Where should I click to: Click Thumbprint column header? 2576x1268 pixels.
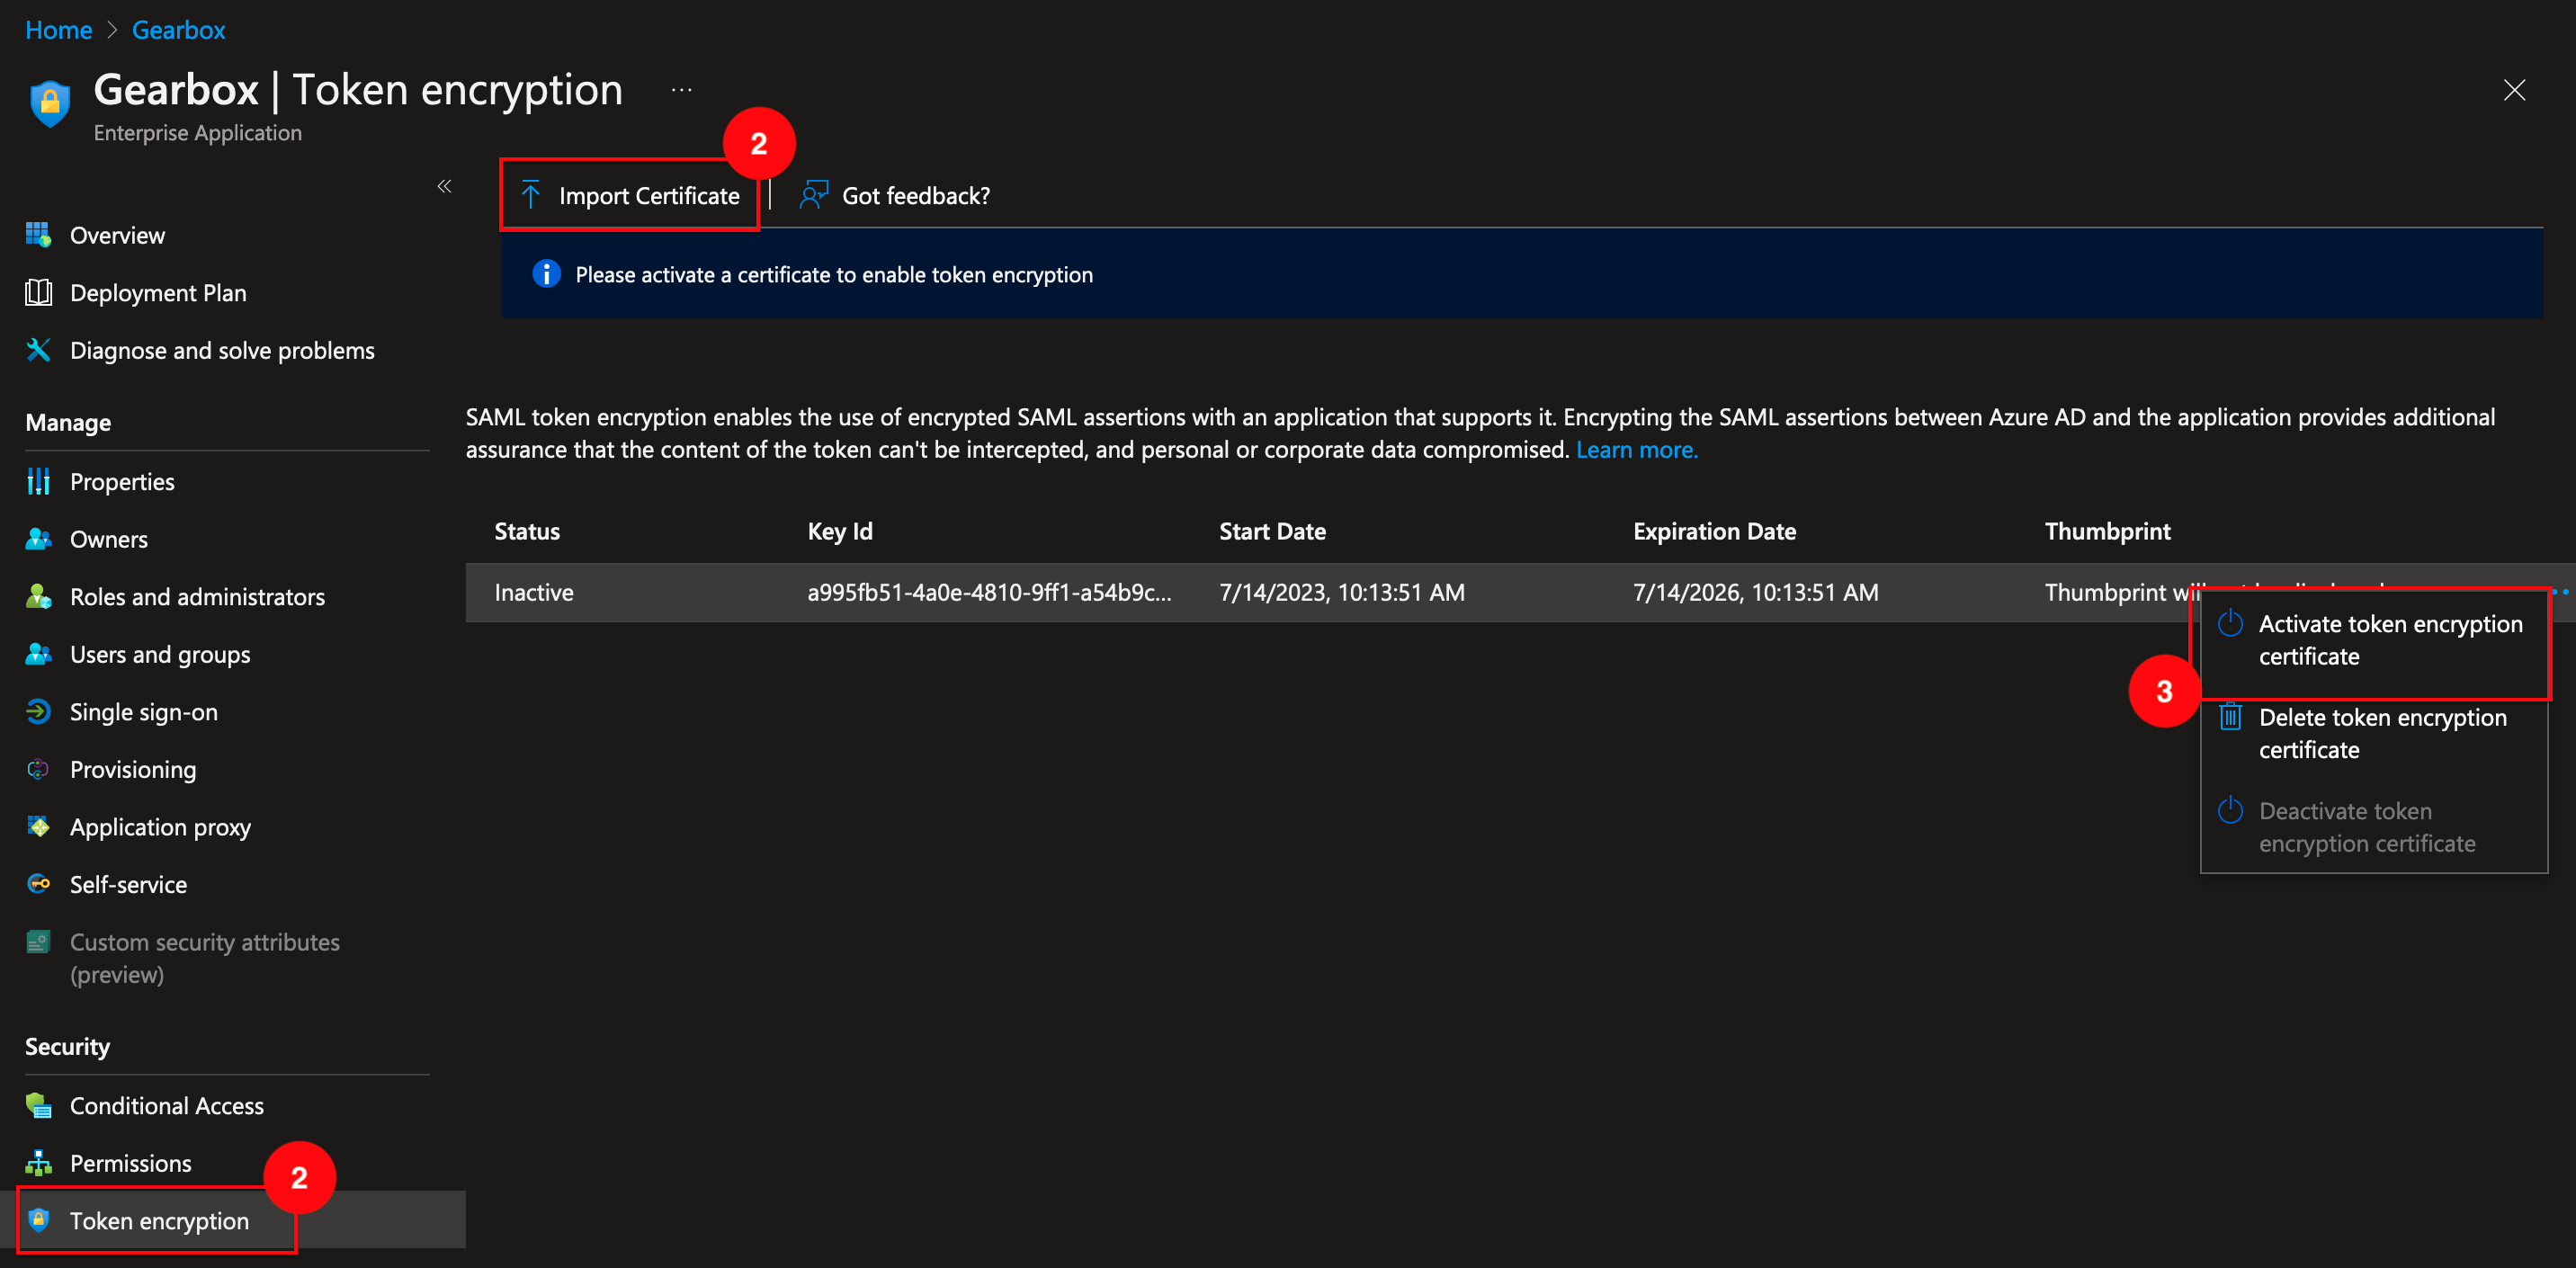(2107, 531)
